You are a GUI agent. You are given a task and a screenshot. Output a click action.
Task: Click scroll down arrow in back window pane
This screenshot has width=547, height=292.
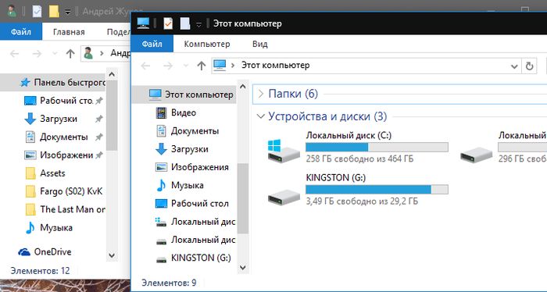(x=112, y=255)
